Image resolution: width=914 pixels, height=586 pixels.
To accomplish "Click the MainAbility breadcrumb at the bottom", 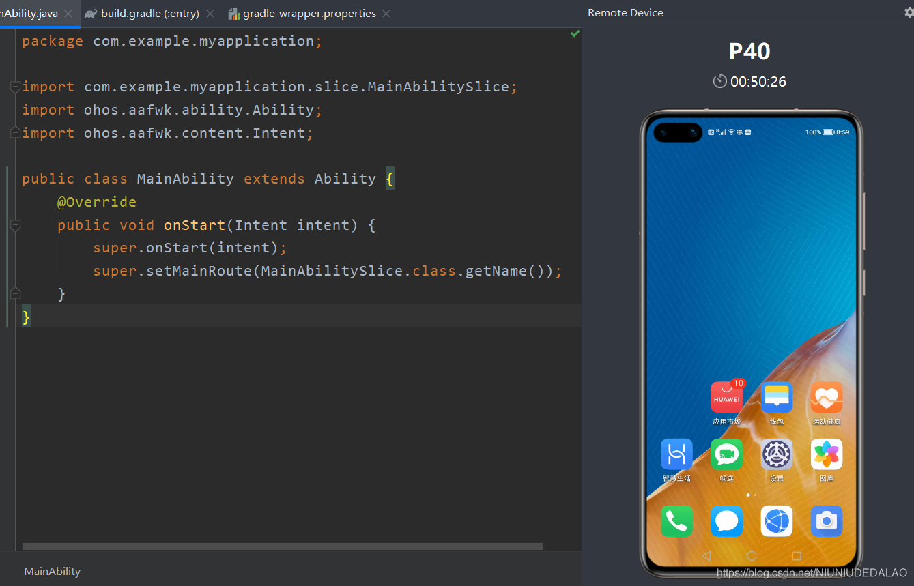I will (53, 572).
